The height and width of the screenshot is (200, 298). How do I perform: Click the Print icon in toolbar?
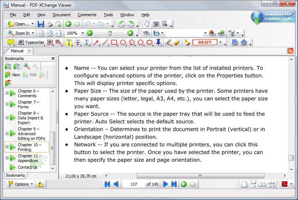pyautogui.click(x=50, y=24)
